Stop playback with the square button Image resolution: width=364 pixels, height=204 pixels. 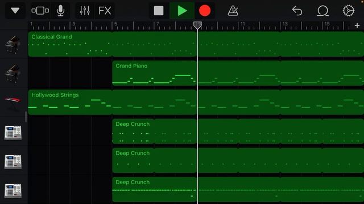click(159, 11)
